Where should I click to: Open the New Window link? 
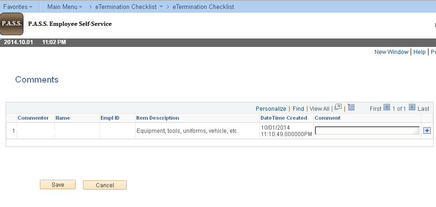(391, 52)
